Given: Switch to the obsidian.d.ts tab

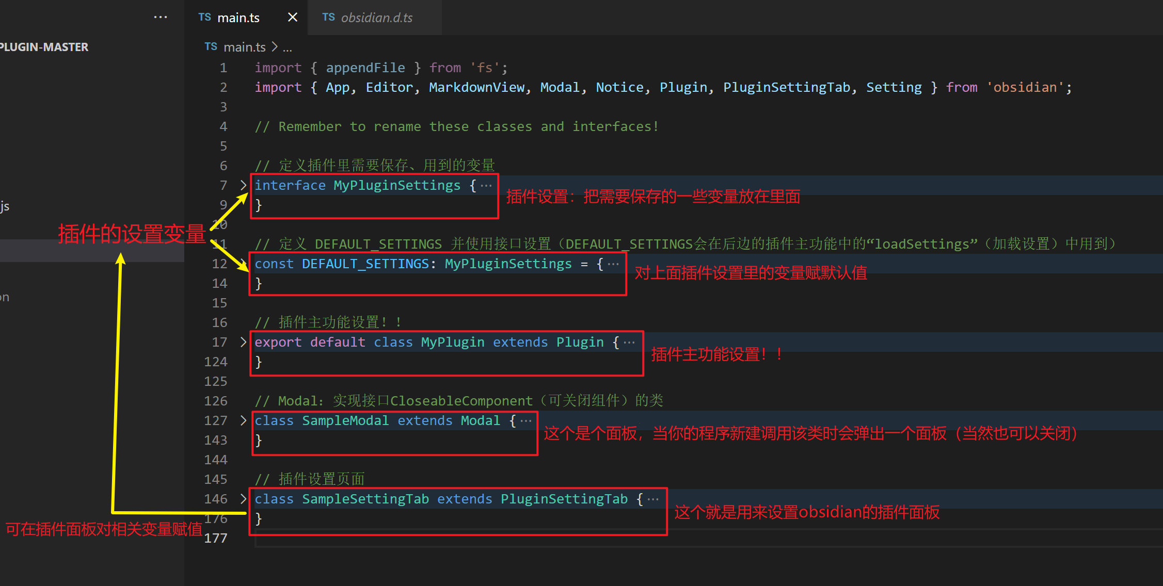Looking at the screenshot, I should (376, 18).
